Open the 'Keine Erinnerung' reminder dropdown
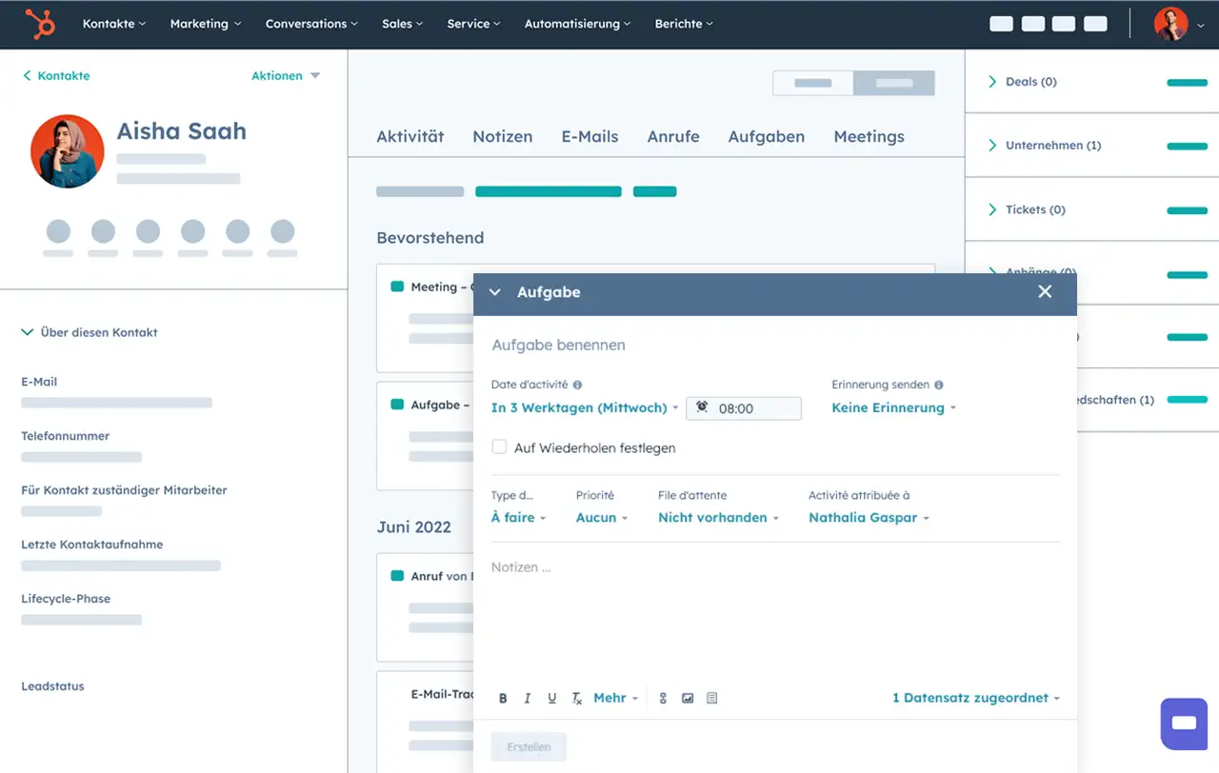Image resolution: width=1219 pixels, height=773 pixels. 893,407
